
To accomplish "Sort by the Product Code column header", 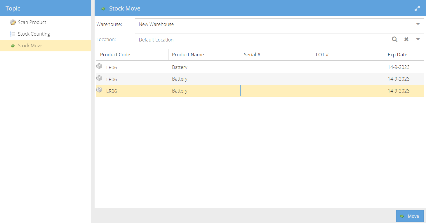I will [132, 55].
